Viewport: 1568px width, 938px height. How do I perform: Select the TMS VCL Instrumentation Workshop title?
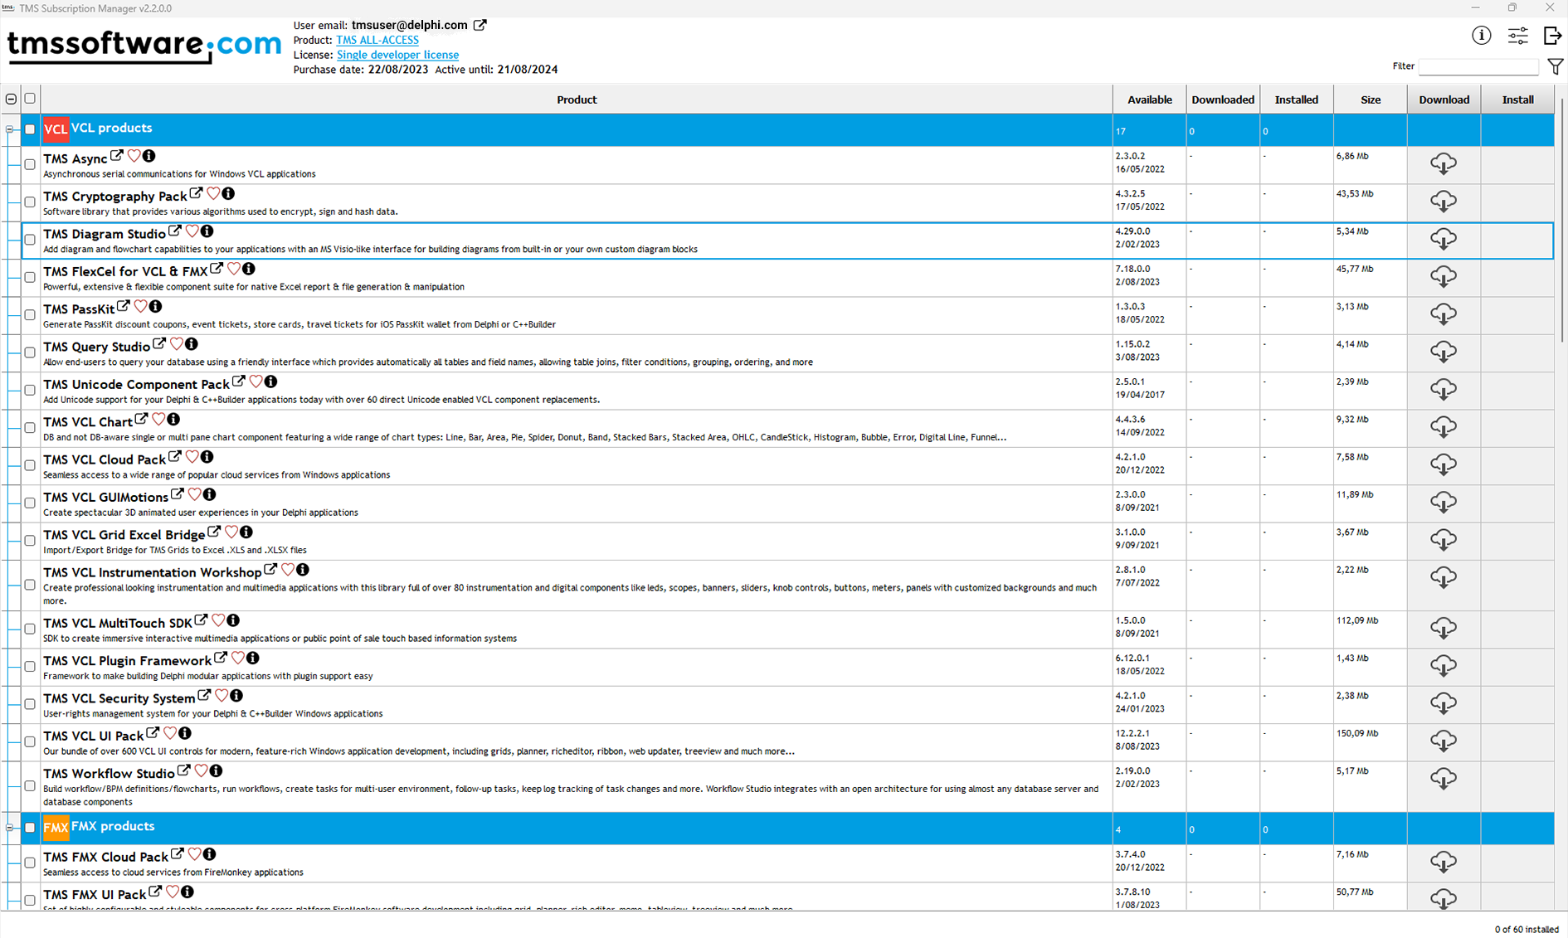[152, 573]
